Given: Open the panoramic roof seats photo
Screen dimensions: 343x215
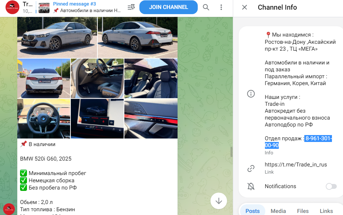Looking at the screenshot, I should click(x=151, y=78).
